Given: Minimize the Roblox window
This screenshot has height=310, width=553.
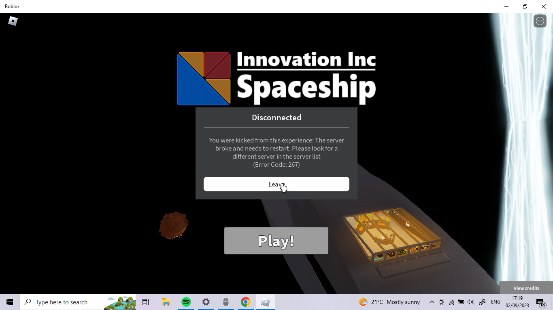Looking at the screenshot, I should [x=506, y=6].
